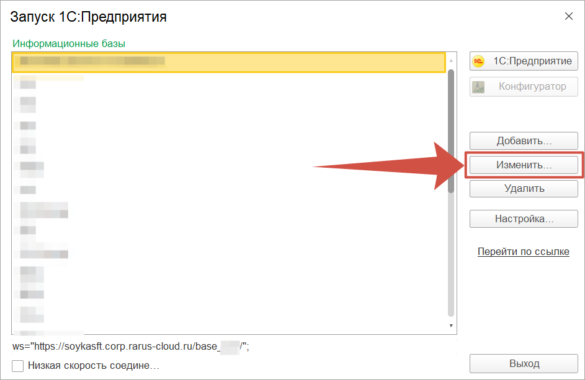Click the list scrollbar down arrow
This screenshot has width=585, height=380.
coord(451,325)
